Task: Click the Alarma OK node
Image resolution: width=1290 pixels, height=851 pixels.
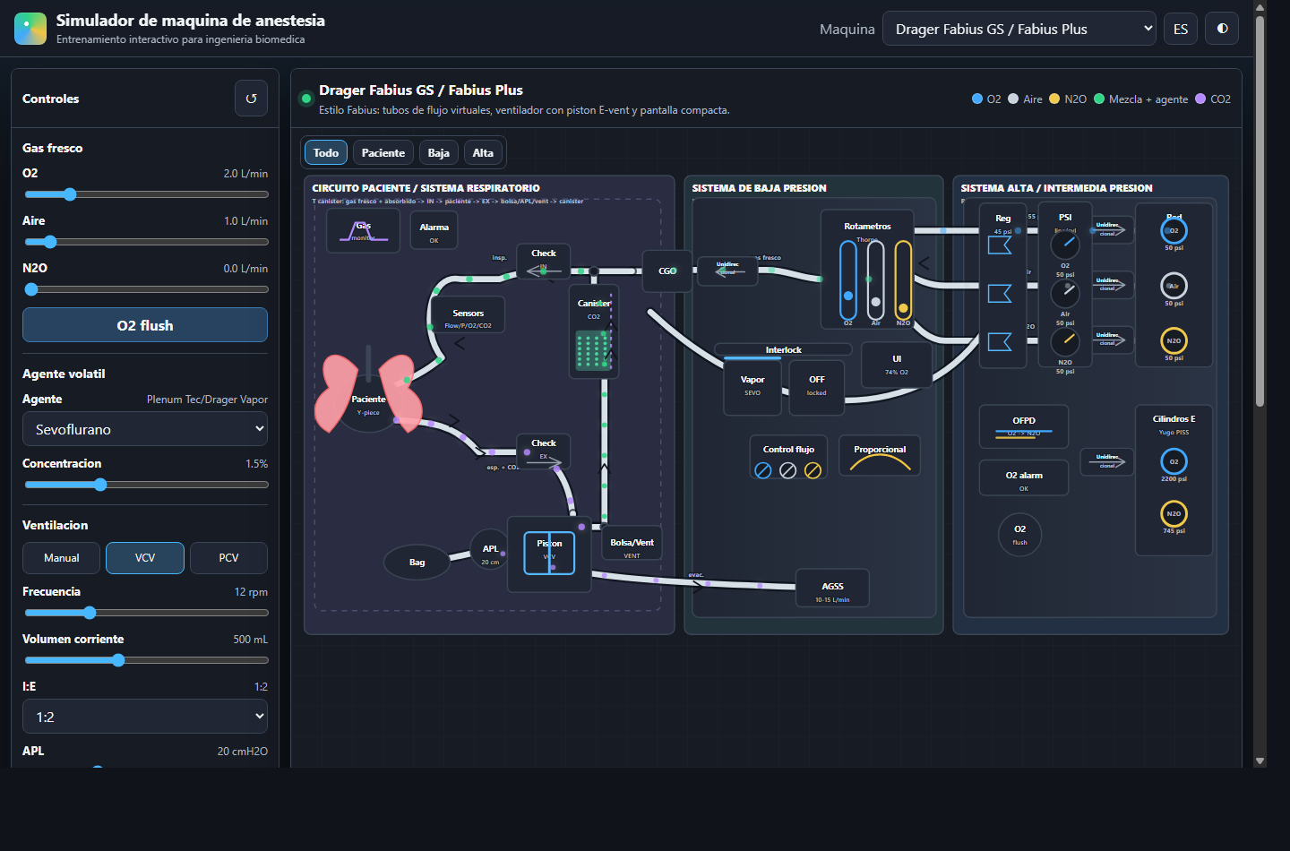Action: 434,232
